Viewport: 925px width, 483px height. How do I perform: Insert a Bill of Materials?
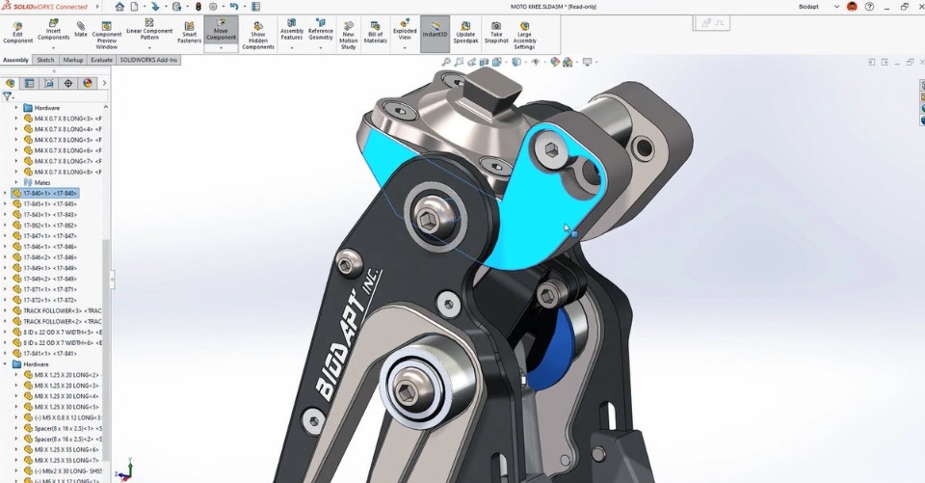pyautogui.click(x=375, y=33)
